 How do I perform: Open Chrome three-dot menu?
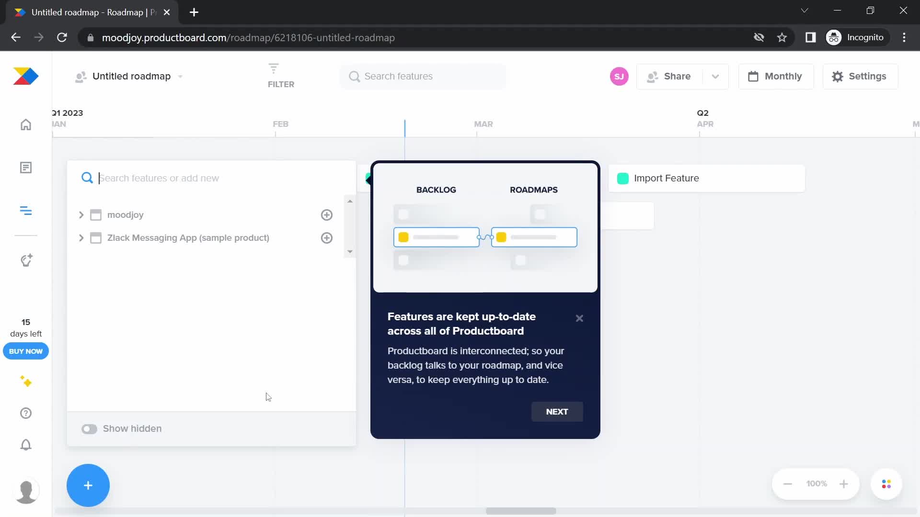(904, 37)
